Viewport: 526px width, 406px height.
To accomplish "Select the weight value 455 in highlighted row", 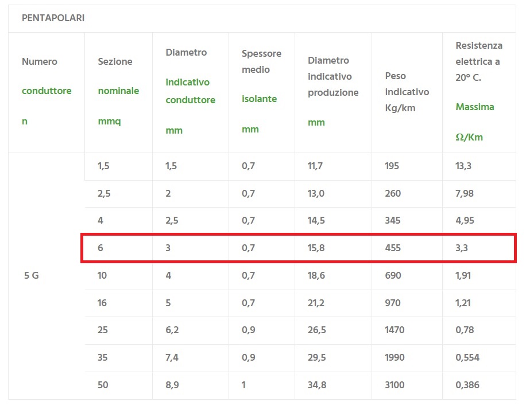I will click(393, 248).
